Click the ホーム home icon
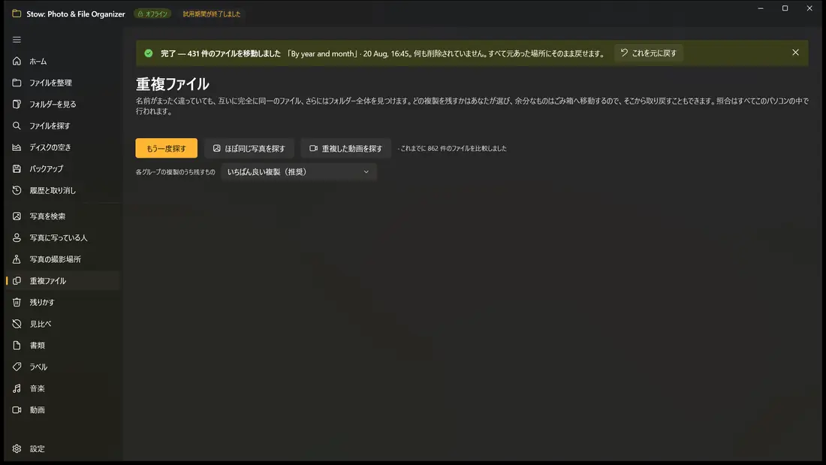826x465 pixels. (17, 61)
